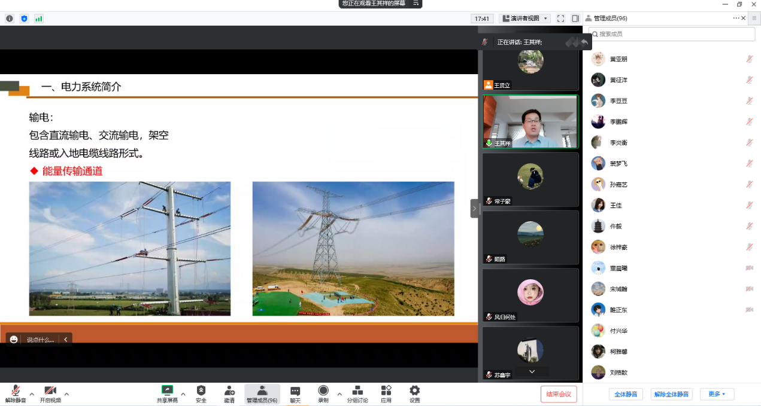Turn on camera with 开启视频
The width and height of the screenshot is (761, 406).
[50, 390]
